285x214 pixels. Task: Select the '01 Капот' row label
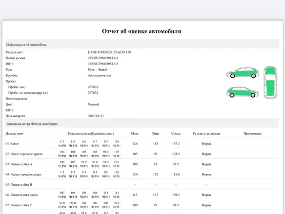pyautogui.click(x=12, y=144)
